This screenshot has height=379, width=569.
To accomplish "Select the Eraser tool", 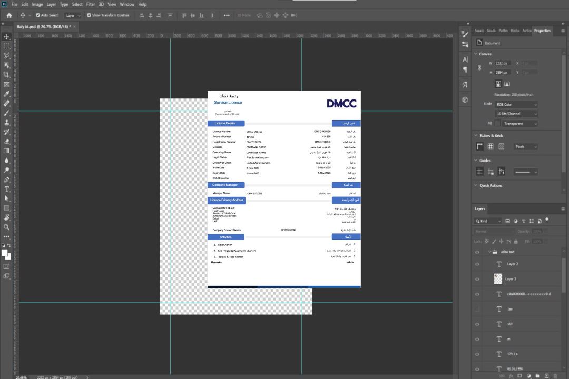I will (7, 142).
